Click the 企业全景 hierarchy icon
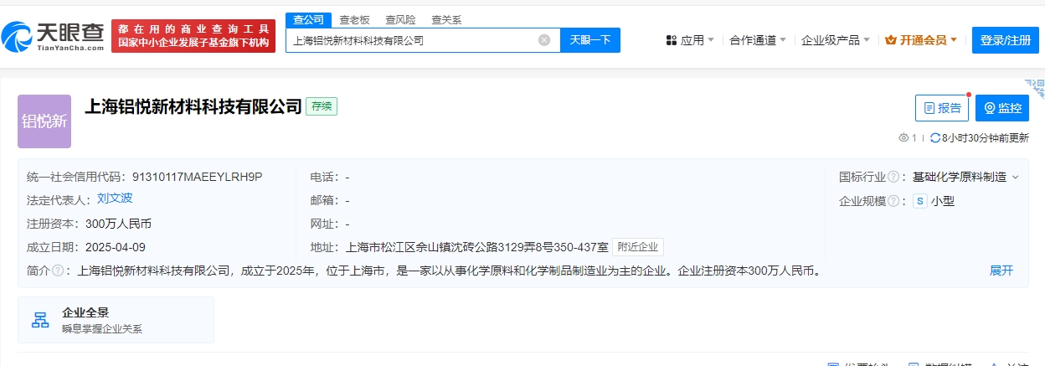The image size is (1045, 366). 40,320
